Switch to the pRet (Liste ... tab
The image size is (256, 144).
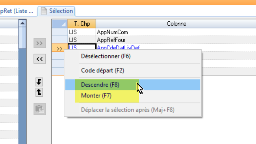(x=17, y=11)
